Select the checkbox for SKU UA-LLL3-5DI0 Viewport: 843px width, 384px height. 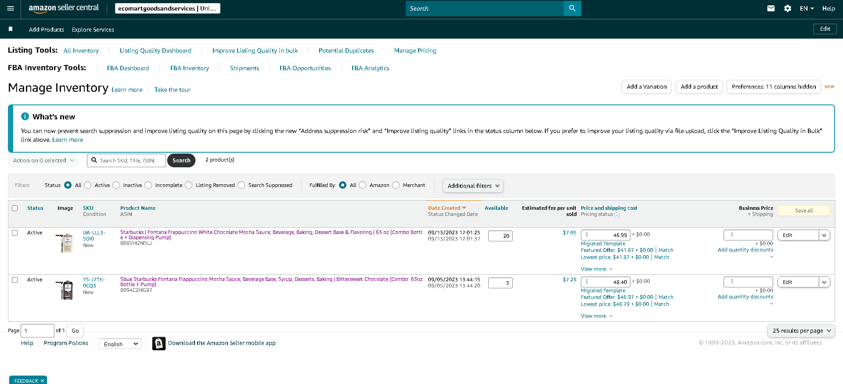click(x=15, y=233)
